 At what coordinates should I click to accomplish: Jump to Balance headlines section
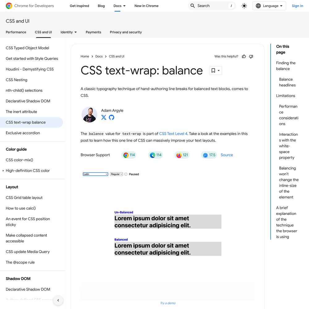click(287, 82)
